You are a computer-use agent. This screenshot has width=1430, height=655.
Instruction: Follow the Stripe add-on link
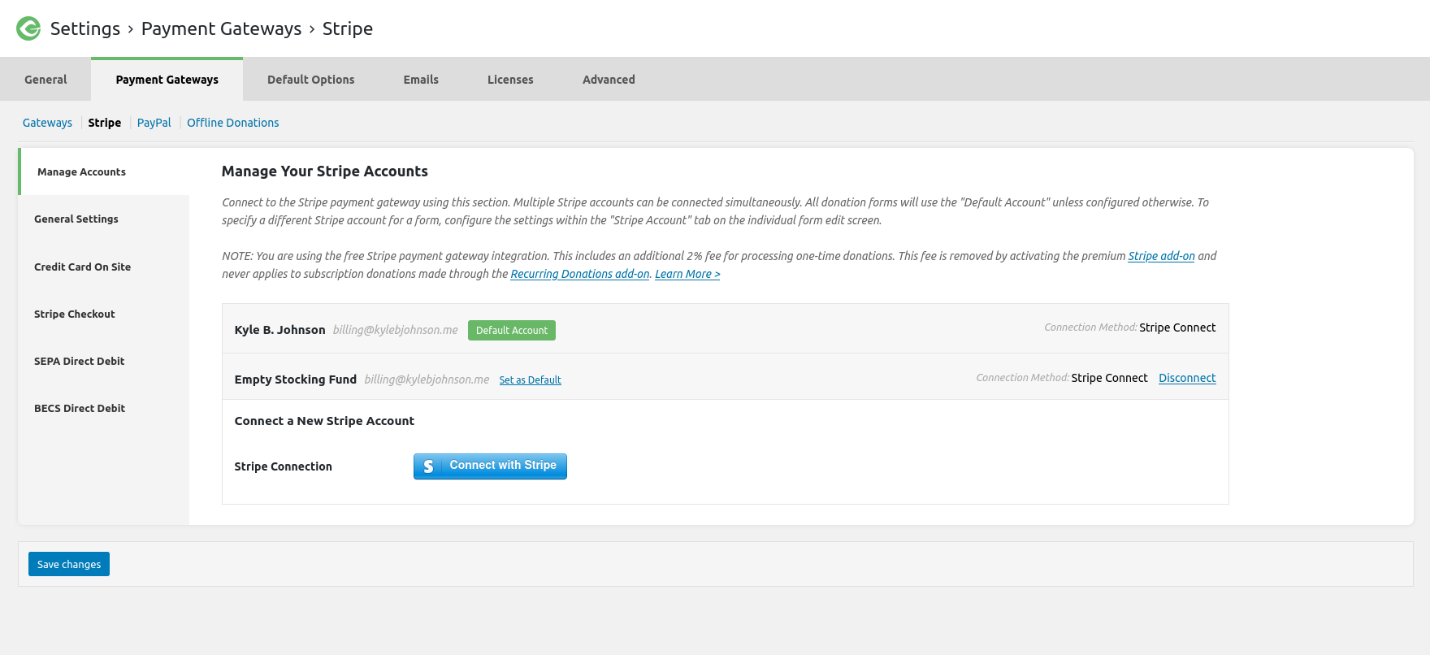pyautogui.click(x=1161, y=256)
